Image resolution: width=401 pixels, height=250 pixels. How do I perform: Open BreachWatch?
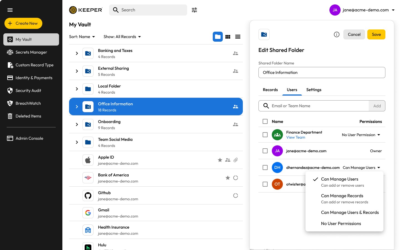click(x=28, y=103)
